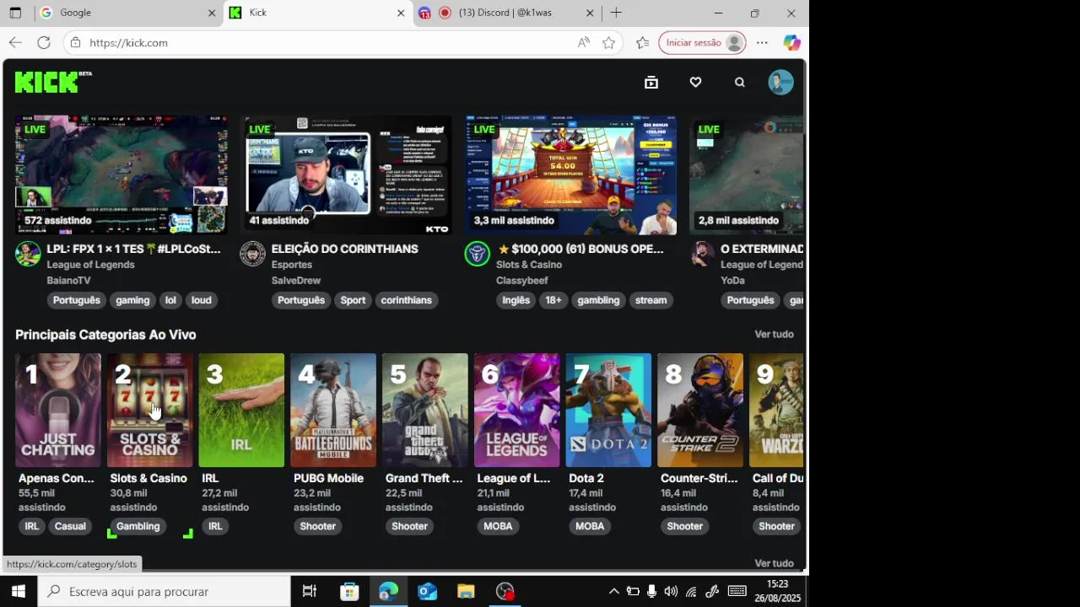Open the clips browse icon in Kick header

pyautogui.click(x=651, y=82)
